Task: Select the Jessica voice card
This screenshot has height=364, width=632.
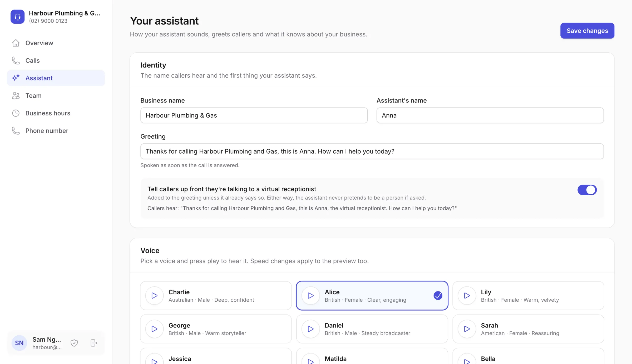Action: tap(216, 356)
